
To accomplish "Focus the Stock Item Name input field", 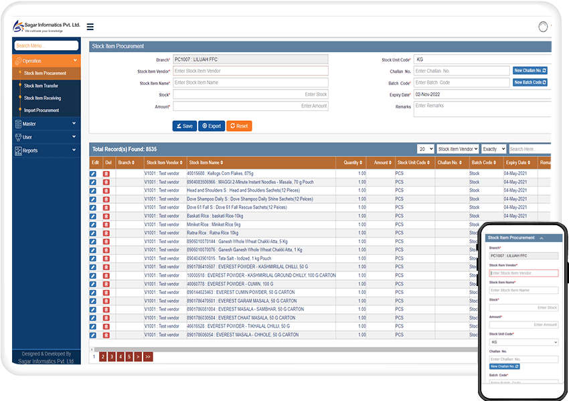I will [251, 83].
